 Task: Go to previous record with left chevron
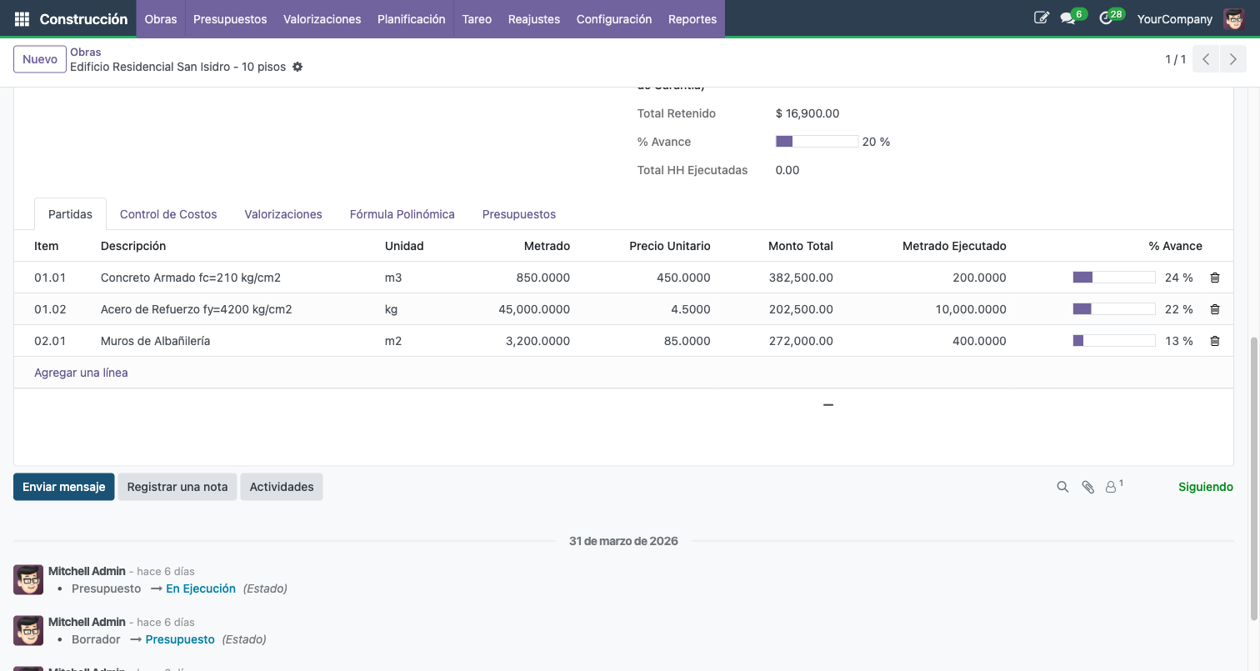1205,59
